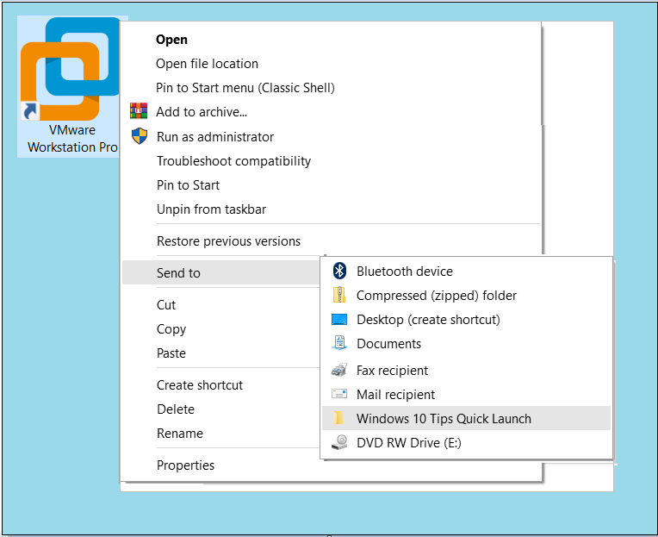Send to Fax recipient
Image resolution: width=658 pixels, height=537 pixels.
click(x=466, y=371)
